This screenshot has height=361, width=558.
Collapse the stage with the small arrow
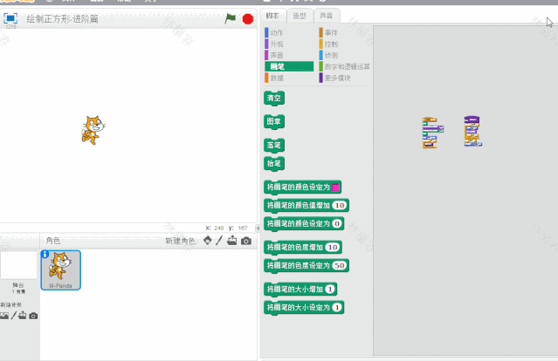258,227
